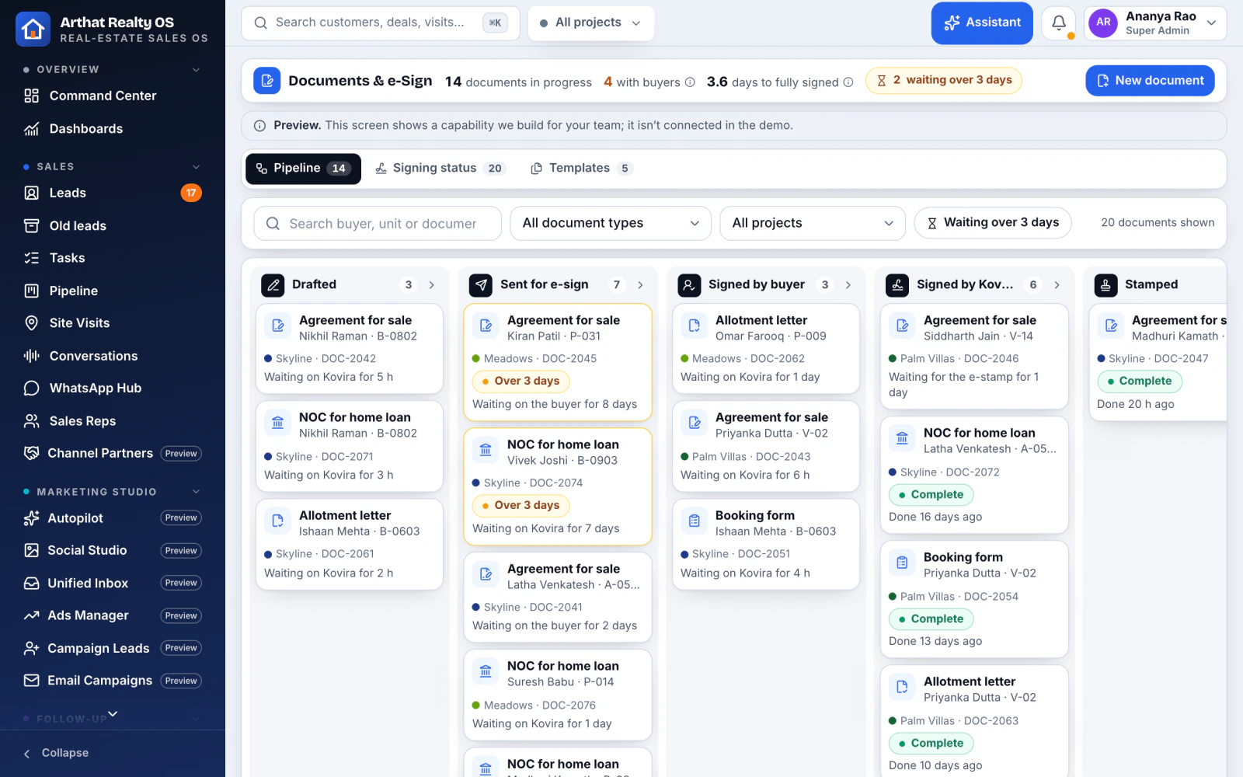Expand the Signed by buyer column chevron
1243x777 pixels.
[848, 285]
